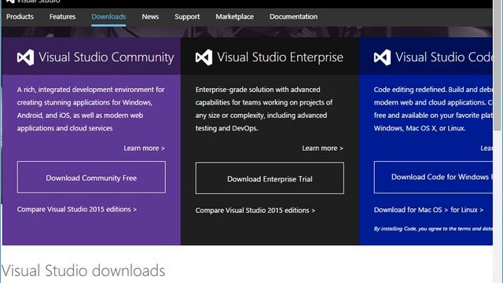Click the 'By installing Code, you agree' notice
Screen dimensions: 503x283
[x=433, y=229]
